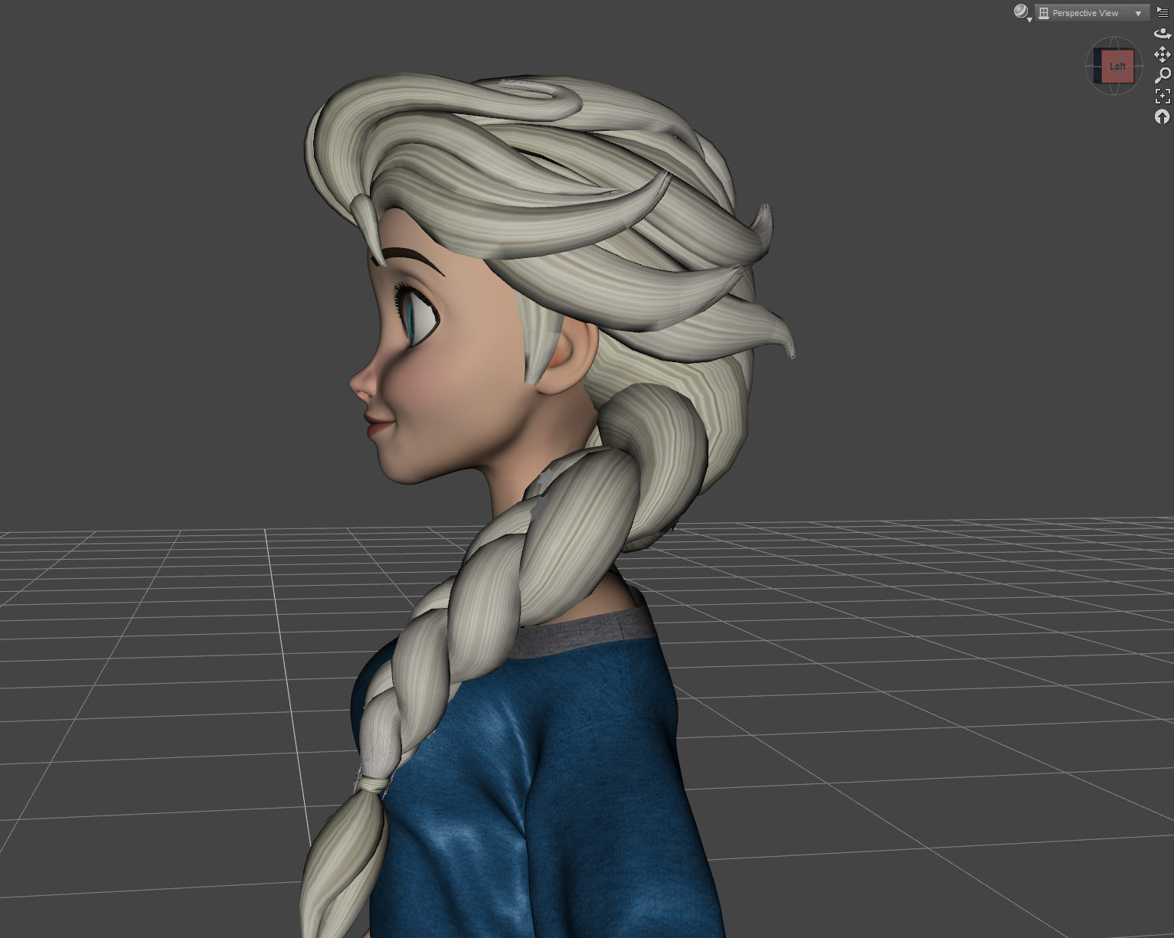This screenshot has height=938, width=1174.
Task: Click the Left face of view cube
Action: [1117, 67]
